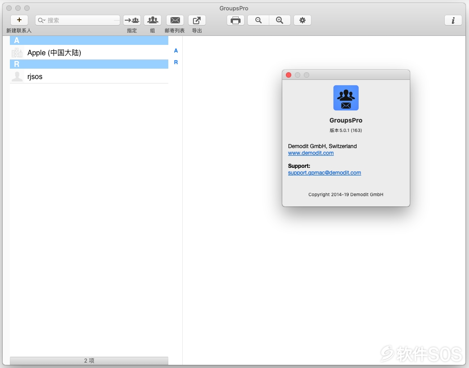Open www.demodit.com link
Screen dimensions: 469x368
(x=311, y=153)
